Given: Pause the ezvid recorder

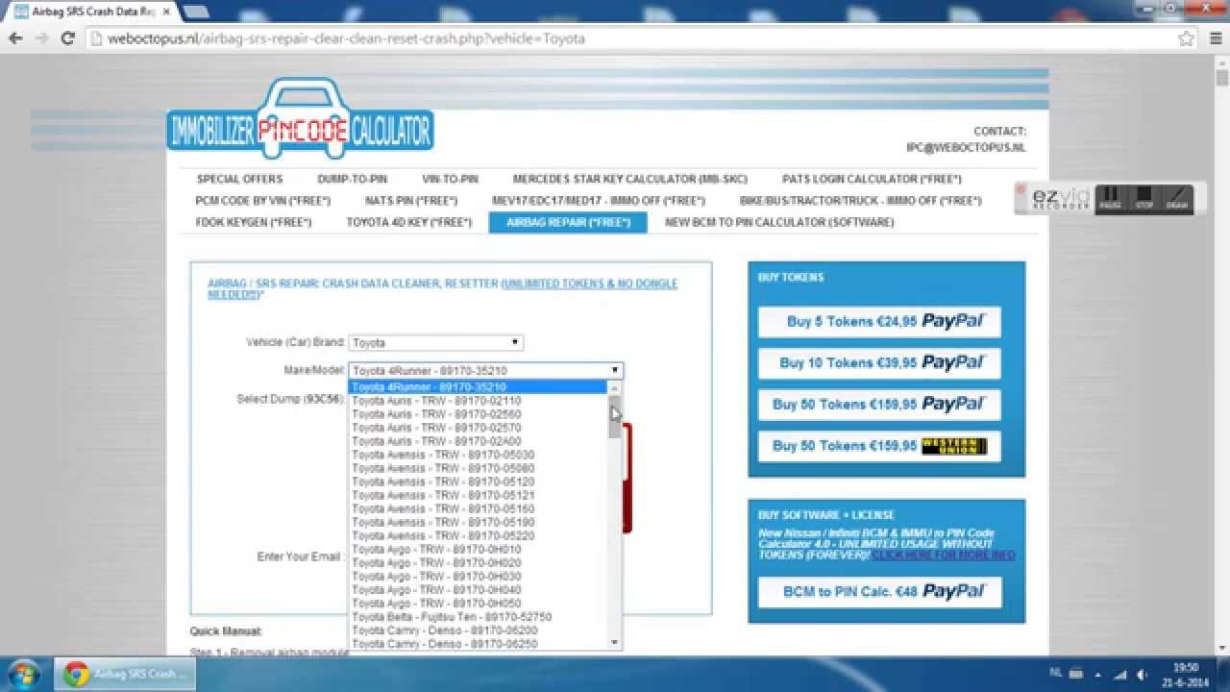Looking at the screenshot, I should coord(1110,198).
